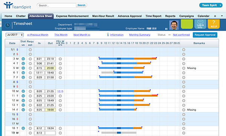The width and height of the screenshot is (226, 136).
Task: Click the top Search input field
Action: (x=56, y=5)
